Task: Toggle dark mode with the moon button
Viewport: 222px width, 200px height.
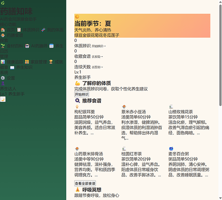Action: click(x=3, y=99)
